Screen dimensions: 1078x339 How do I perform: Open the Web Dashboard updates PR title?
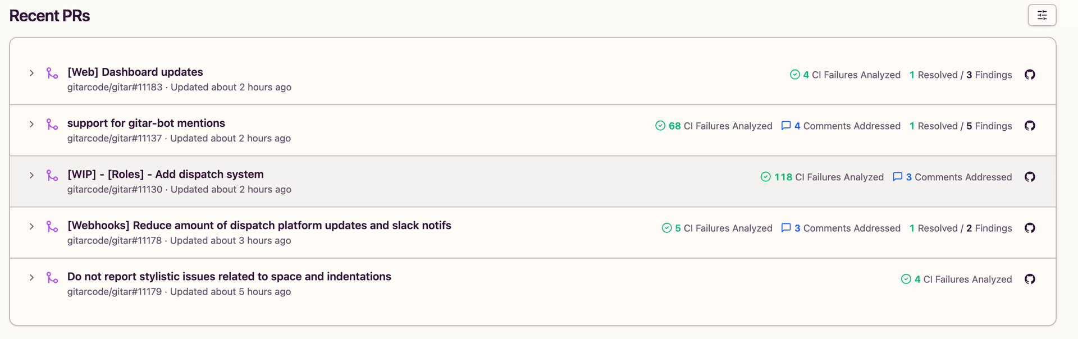pyautogui.click(x=135, y=72)
